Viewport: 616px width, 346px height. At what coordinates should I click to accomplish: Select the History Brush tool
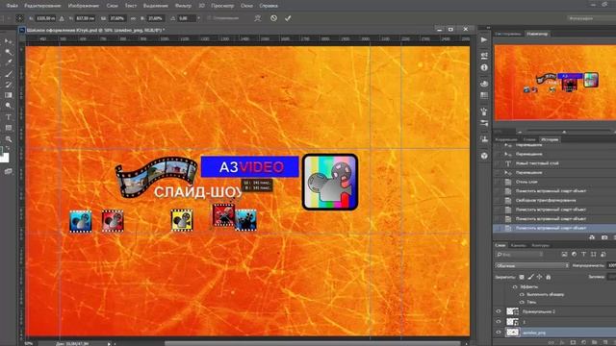coord(8,85)
